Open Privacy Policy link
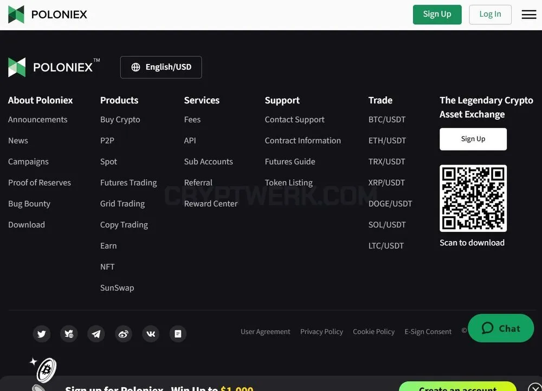 pyautogui.click(x=321, y=331)
